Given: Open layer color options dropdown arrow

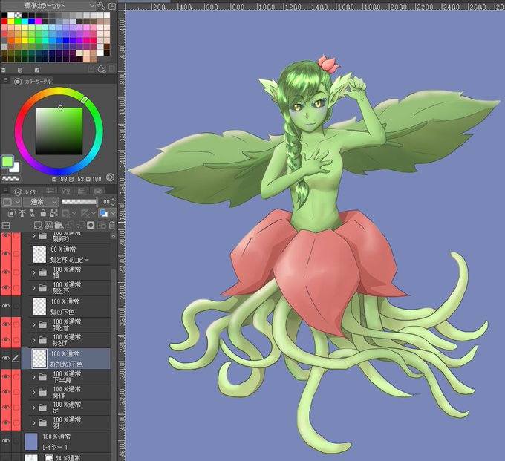Looking at the screenshot, I should [113, 213].
